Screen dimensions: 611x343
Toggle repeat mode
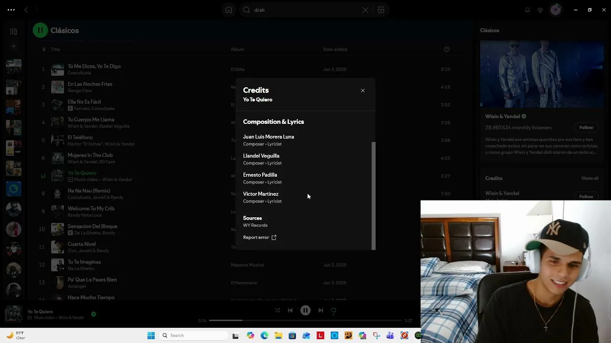(334, 310)
